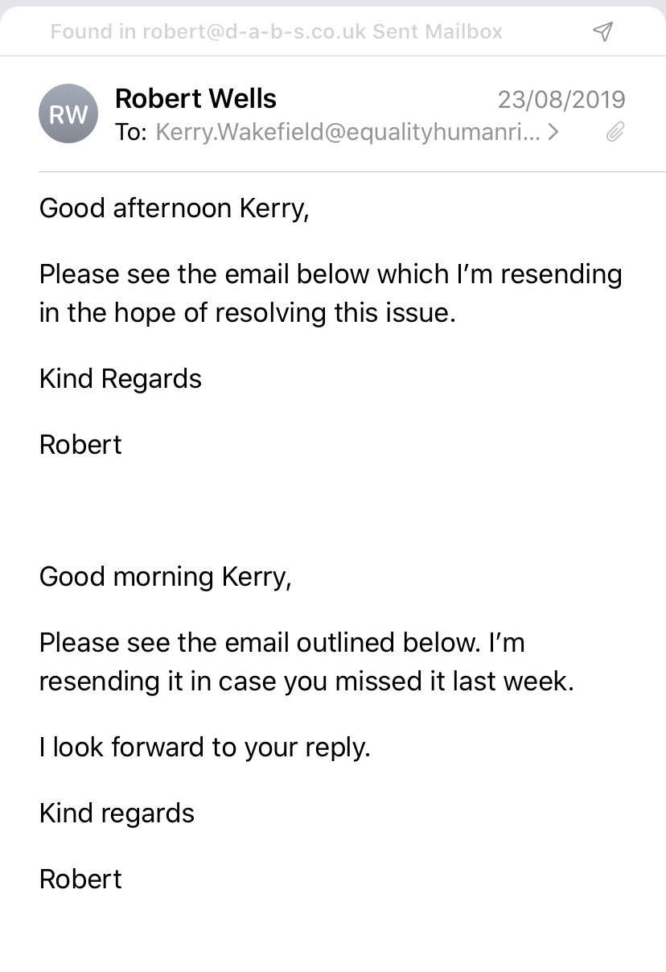Image resolution: width=666 pixels, height=972 pixels.
Task: Click "in the hope of resolving" line
Action: (248, 312)
